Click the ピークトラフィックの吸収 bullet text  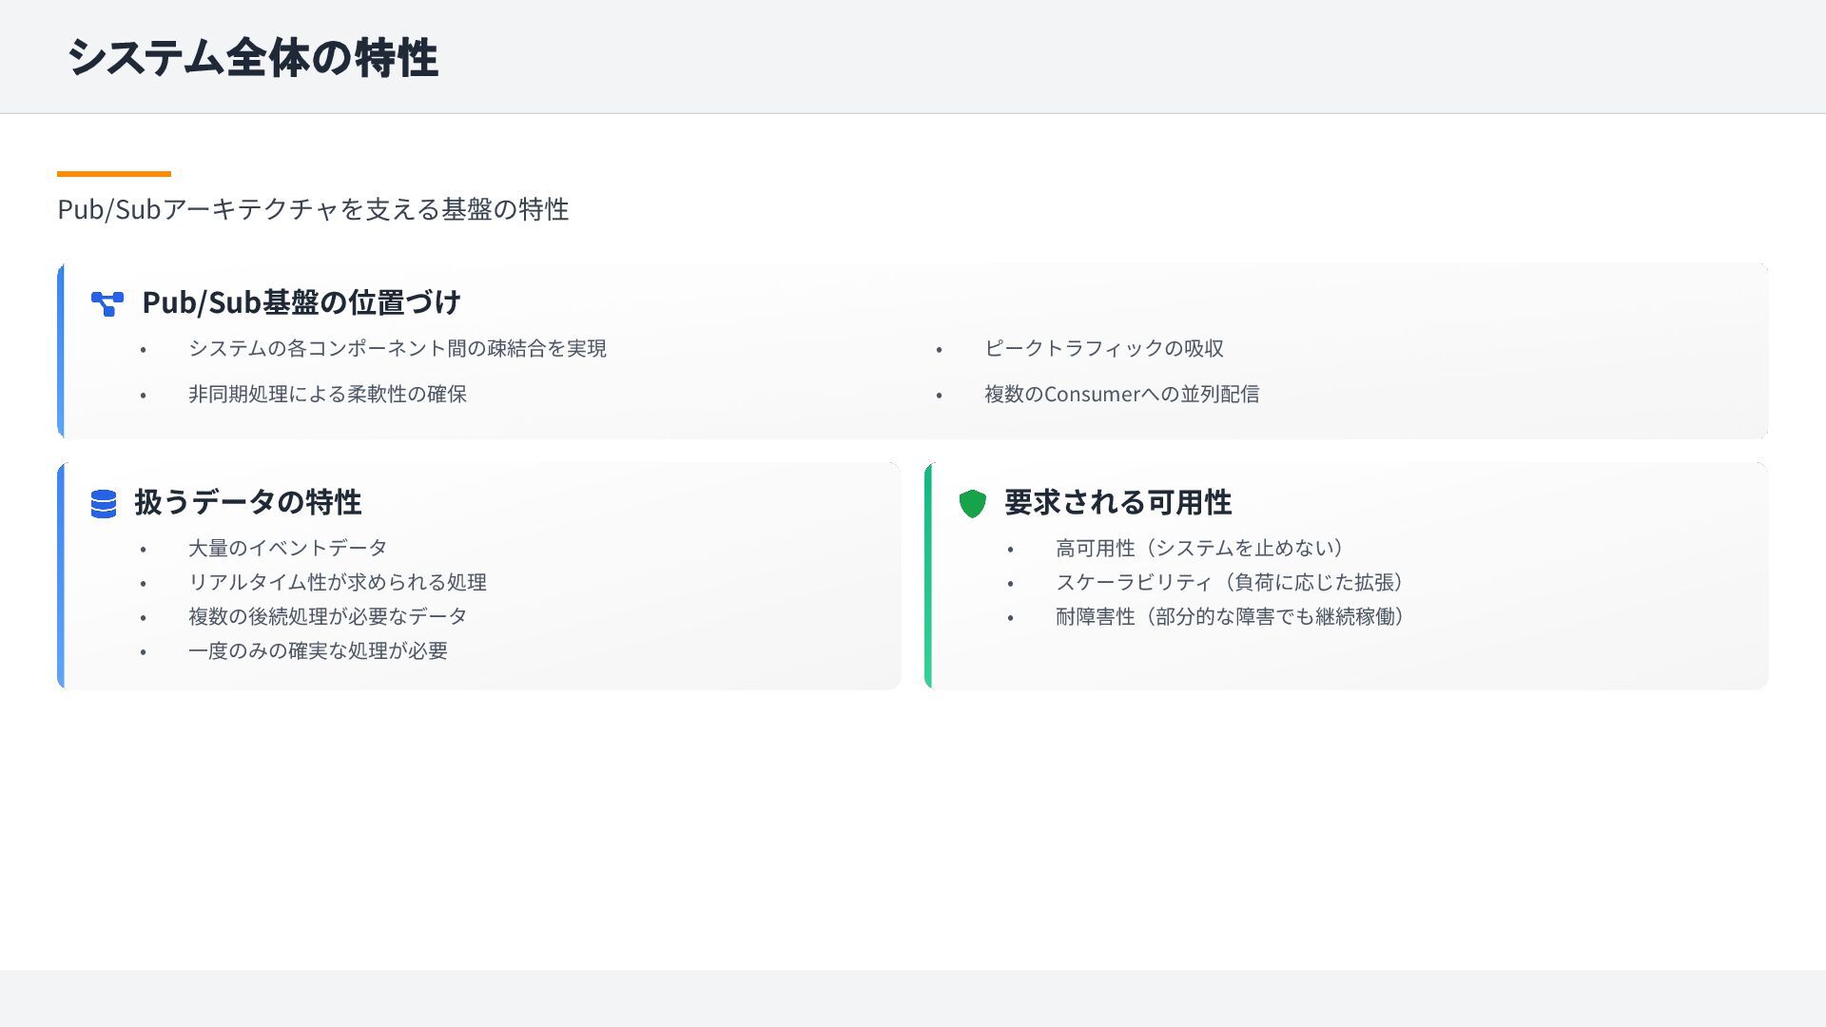pyautogui.click(x=1103, y=349)
